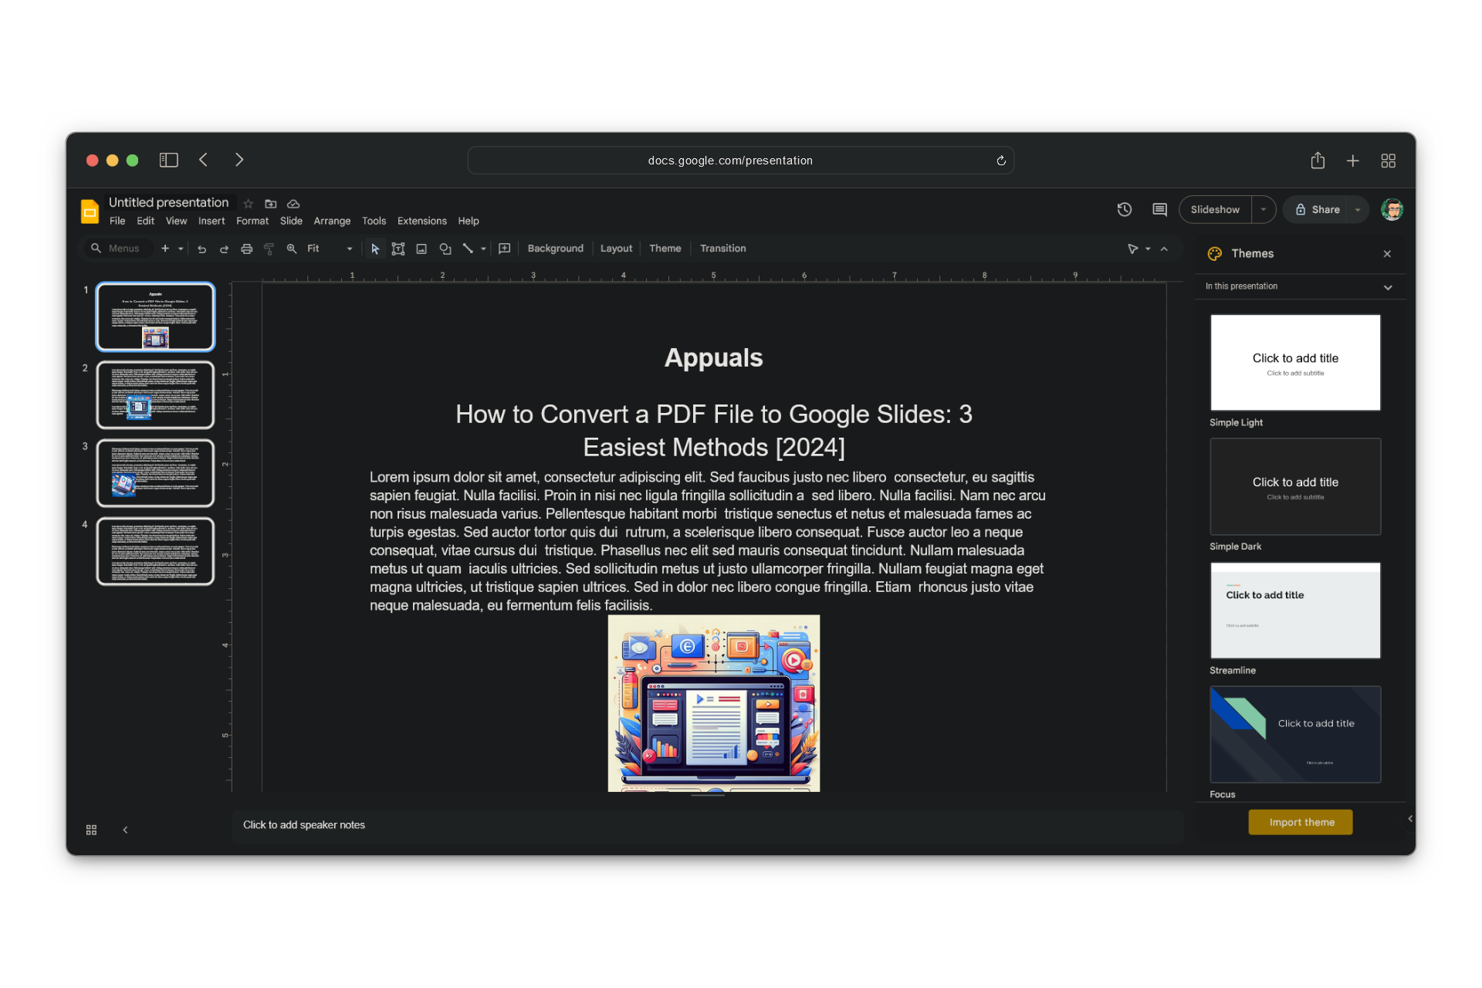Select the shape tool

click(x=445, y=249)
